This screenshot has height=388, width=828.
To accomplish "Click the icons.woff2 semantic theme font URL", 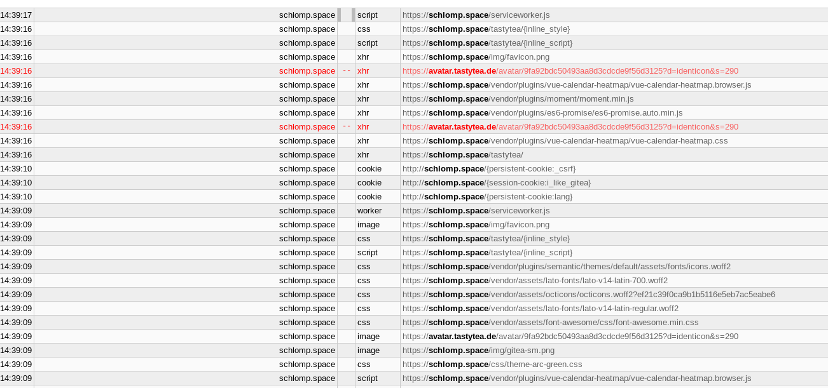I will click(566, 266).
